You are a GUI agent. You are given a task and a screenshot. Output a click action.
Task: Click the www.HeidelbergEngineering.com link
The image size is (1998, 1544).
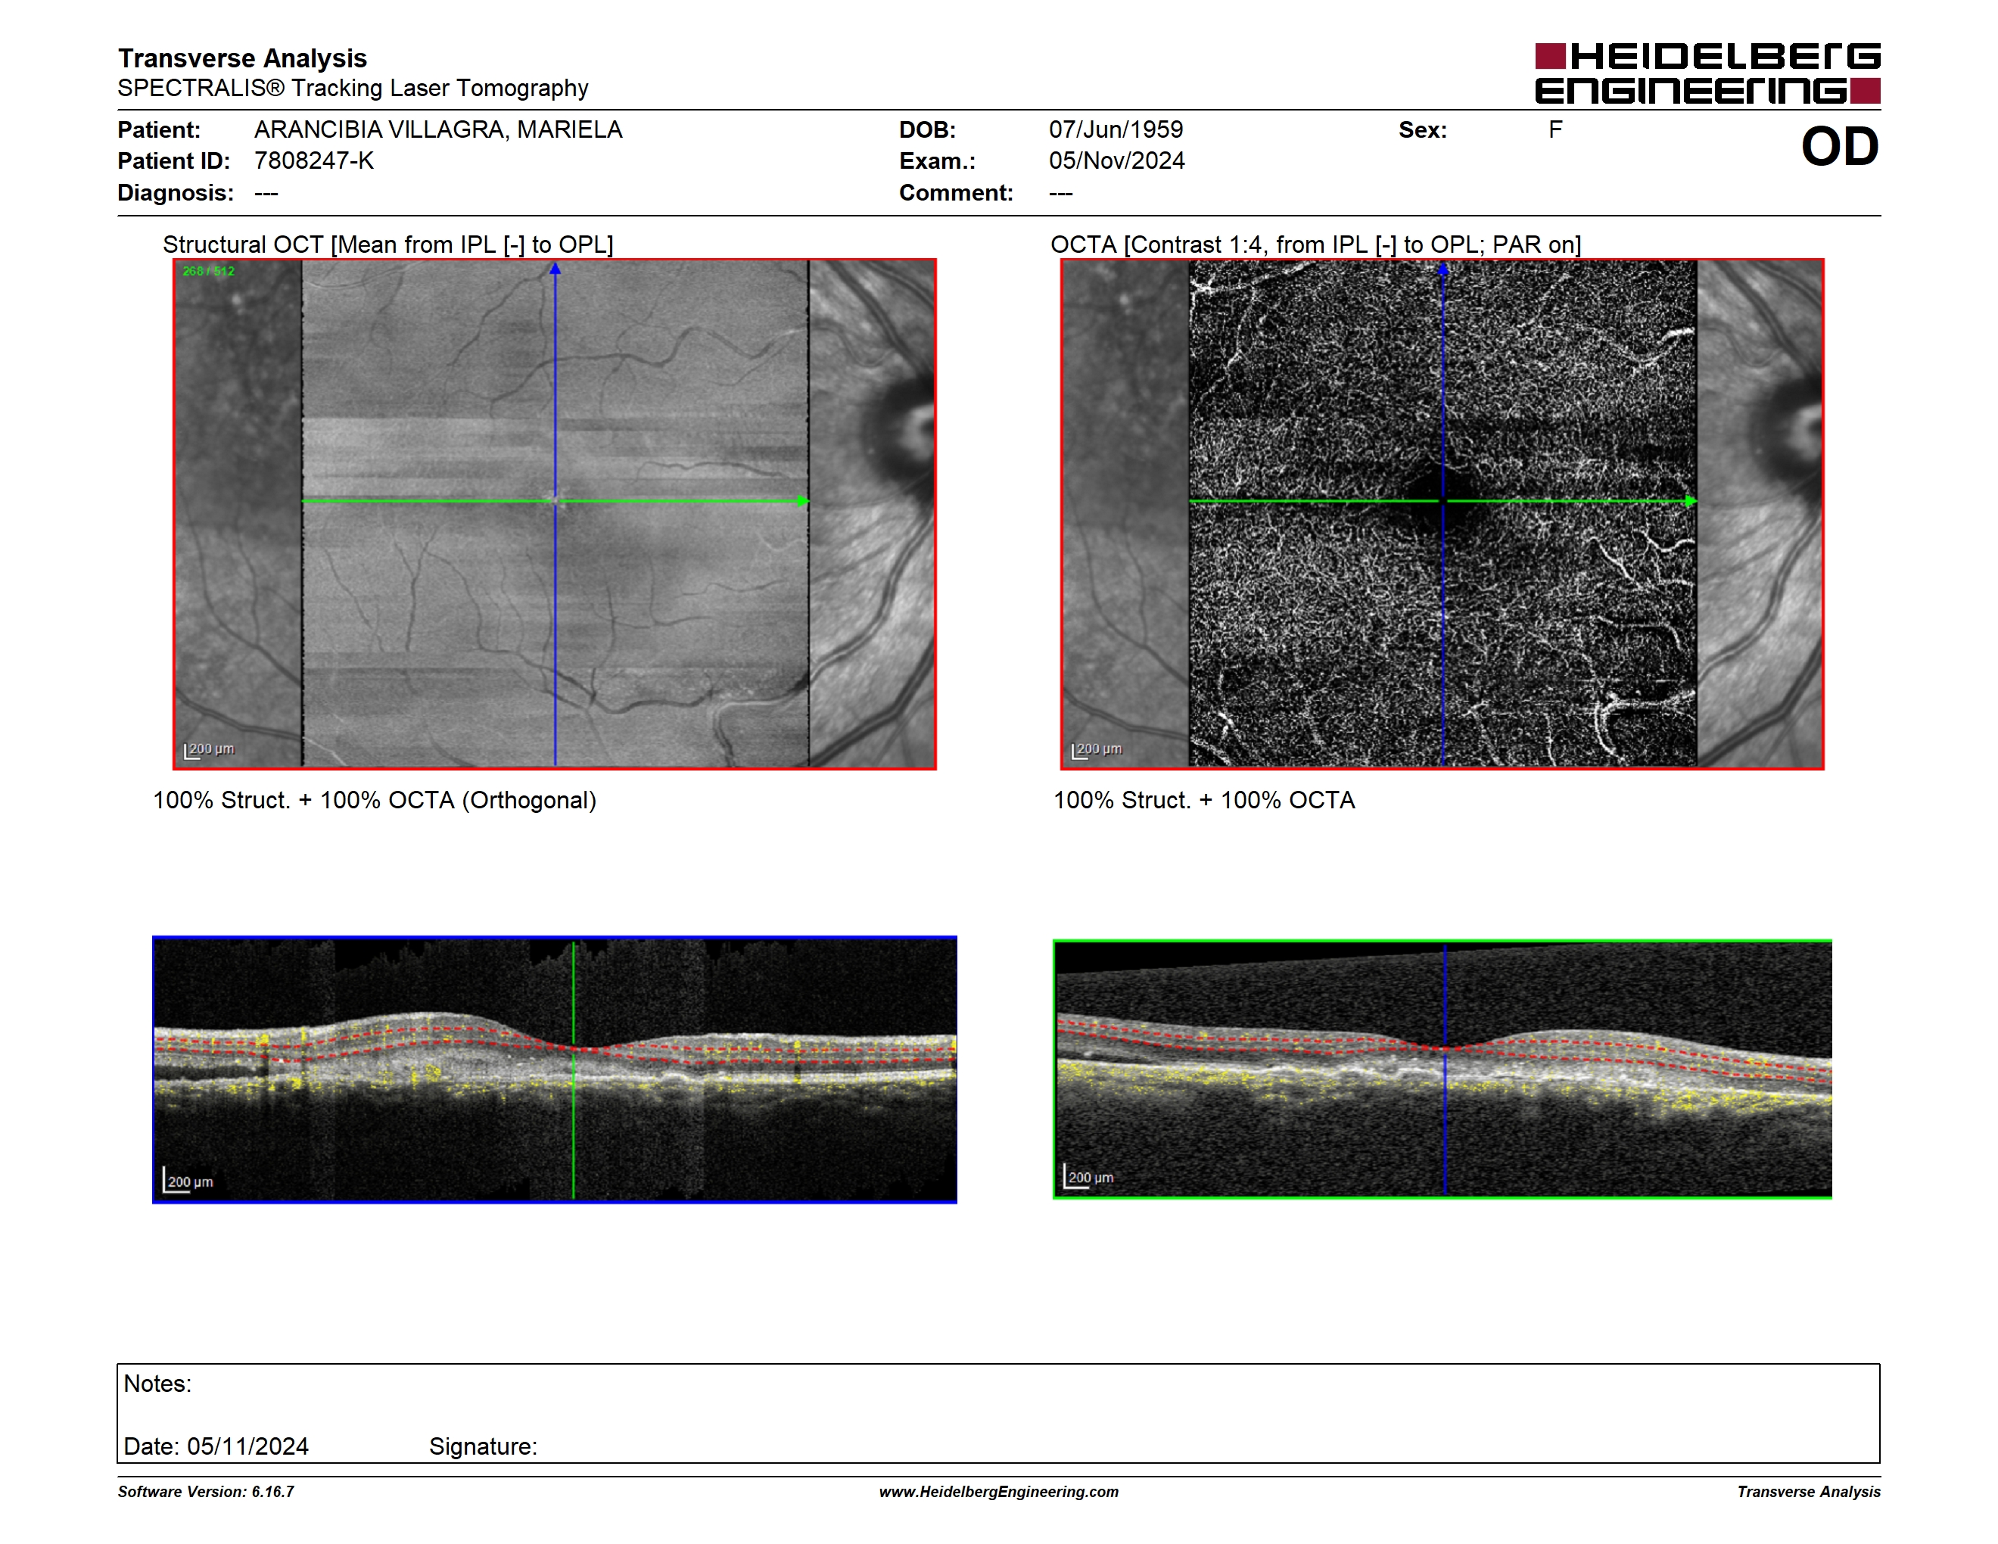(x=998, y=1492)
